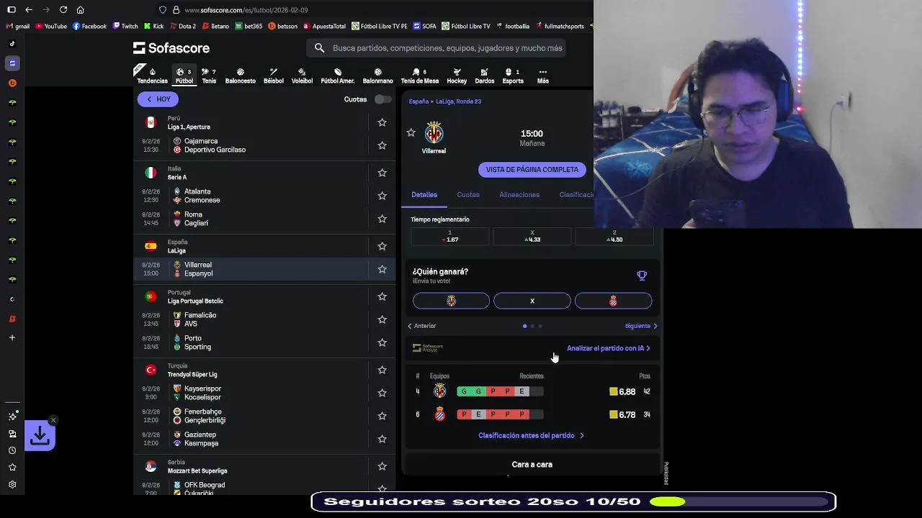Switch to the Cuotas tab
This screenshot has height=518, width=922.
click(x=468, y=195)
